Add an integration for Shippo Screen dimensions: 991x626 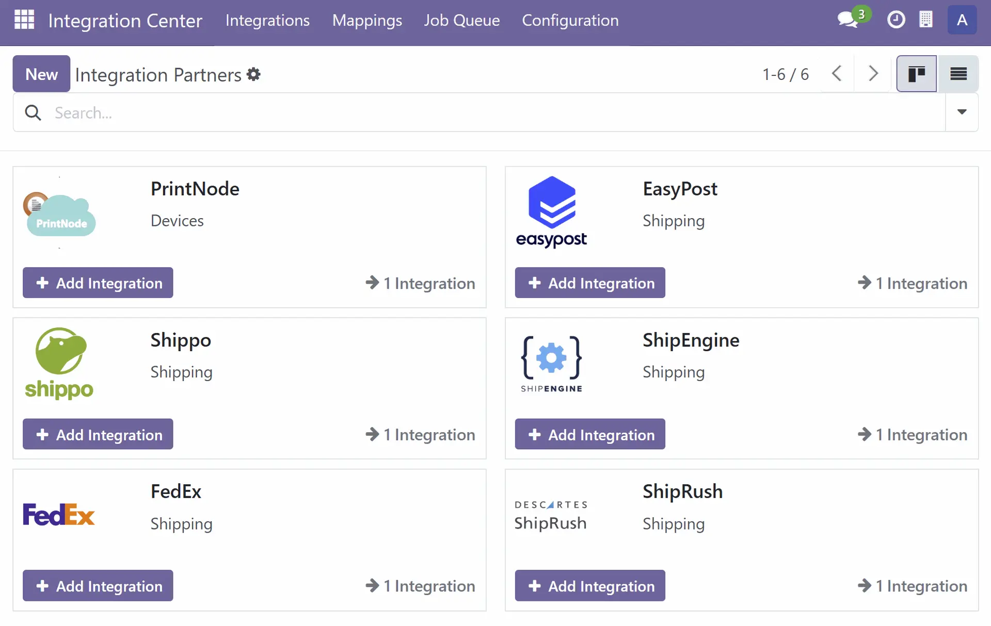(98, 434)
